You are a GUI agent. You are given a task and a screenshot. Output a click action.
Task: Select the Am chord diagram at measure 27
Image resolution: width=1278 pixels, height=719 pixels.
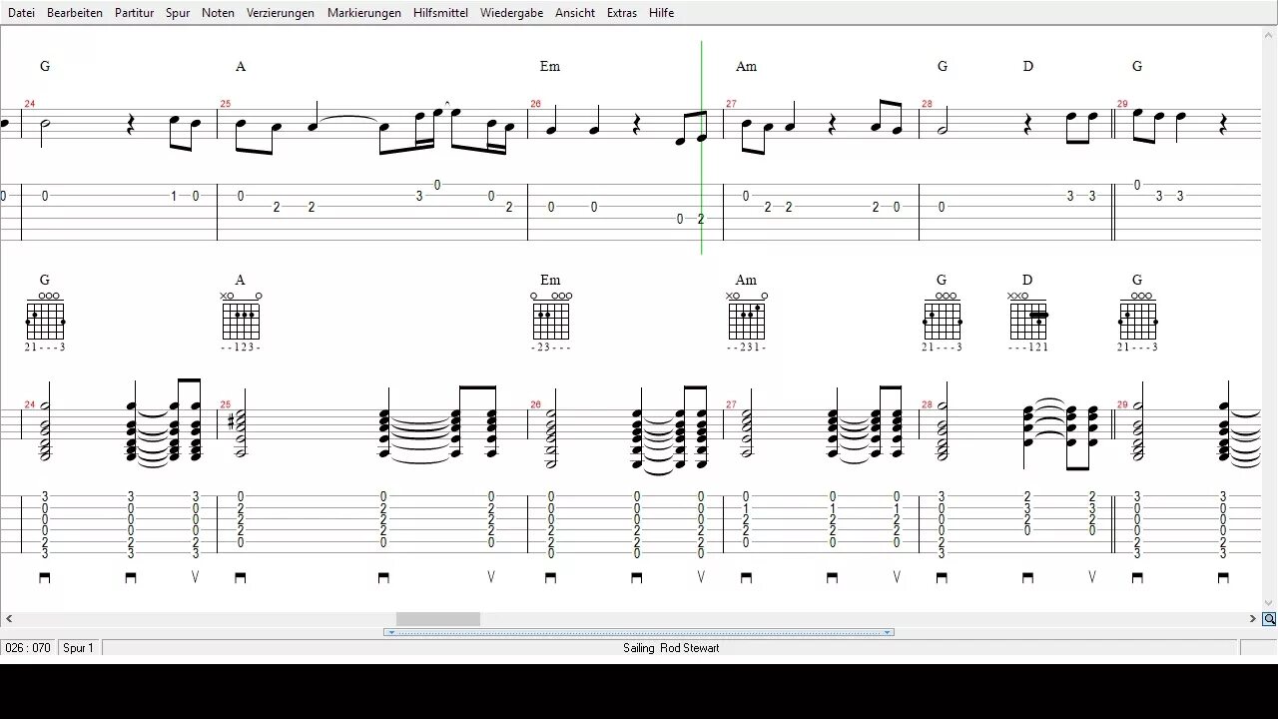[746, 318]
